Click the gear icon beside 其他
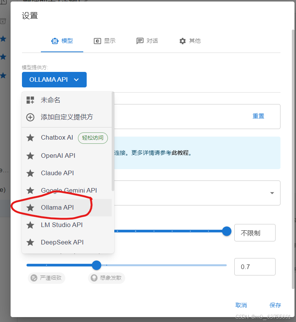Viewport: 296px width, 322px height. [182, 41]
